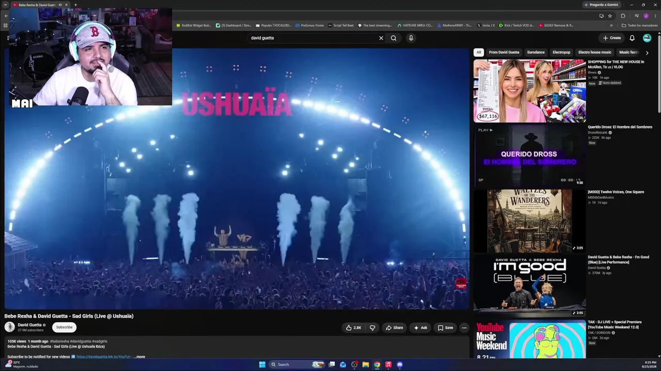661x371 pixels.
Task: Select the Electro house music chip
Action: click(x=595, y=52)
